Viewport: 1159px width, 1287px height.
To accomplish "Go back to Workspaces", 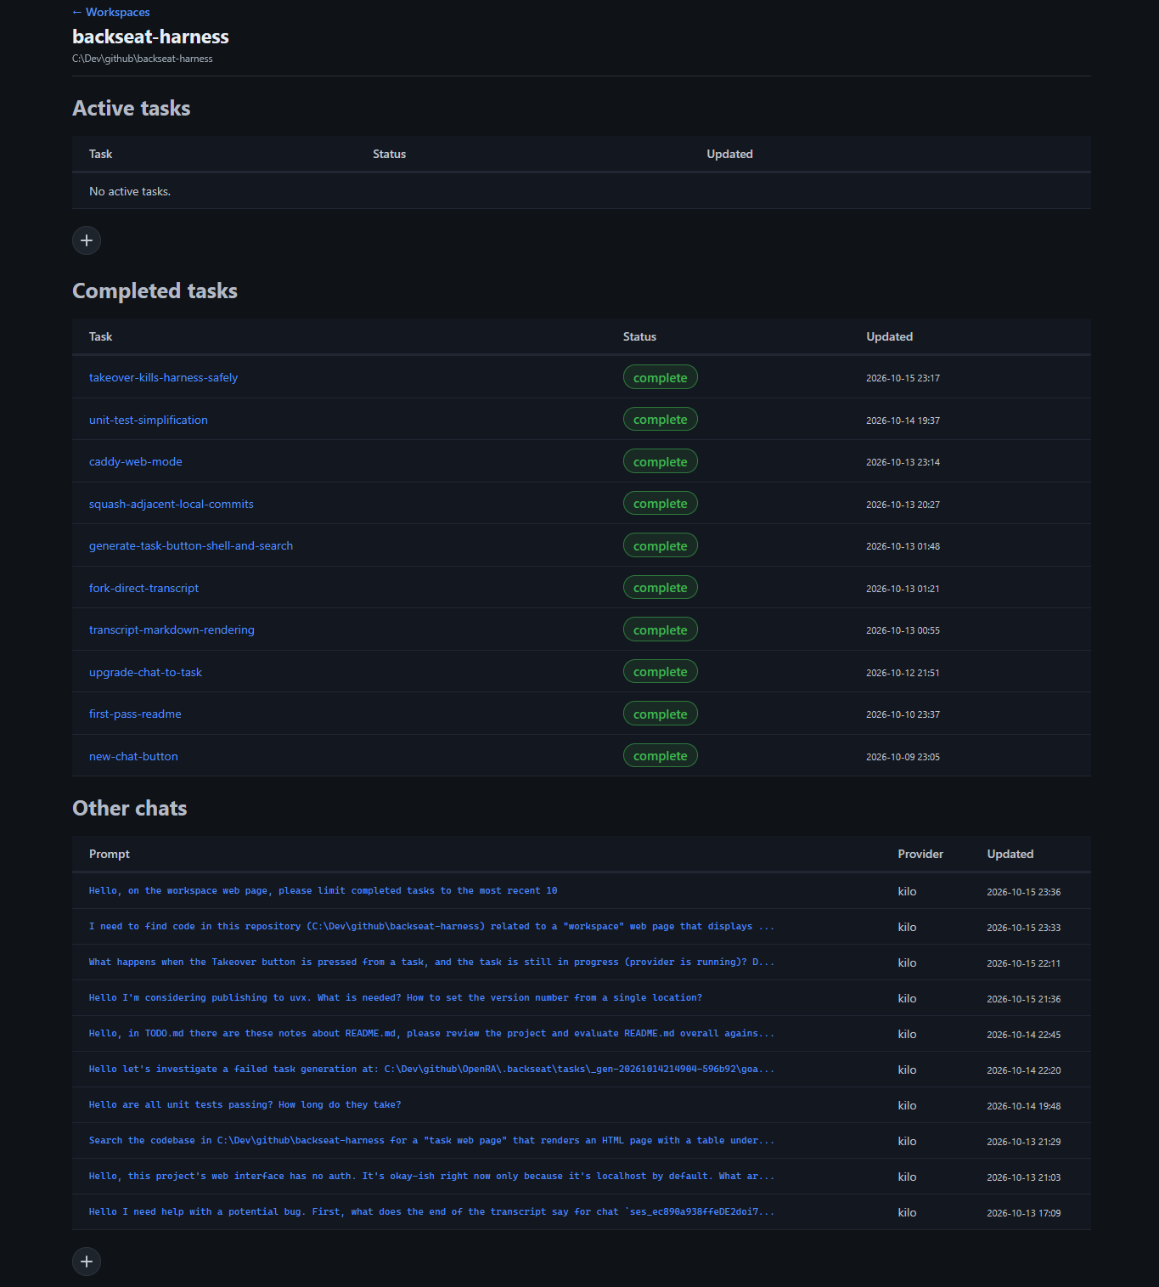I will 111,12.
